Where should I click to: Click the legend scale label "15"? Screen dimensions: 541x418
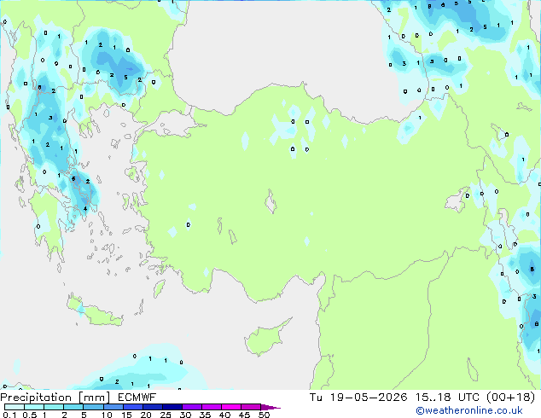126,415
